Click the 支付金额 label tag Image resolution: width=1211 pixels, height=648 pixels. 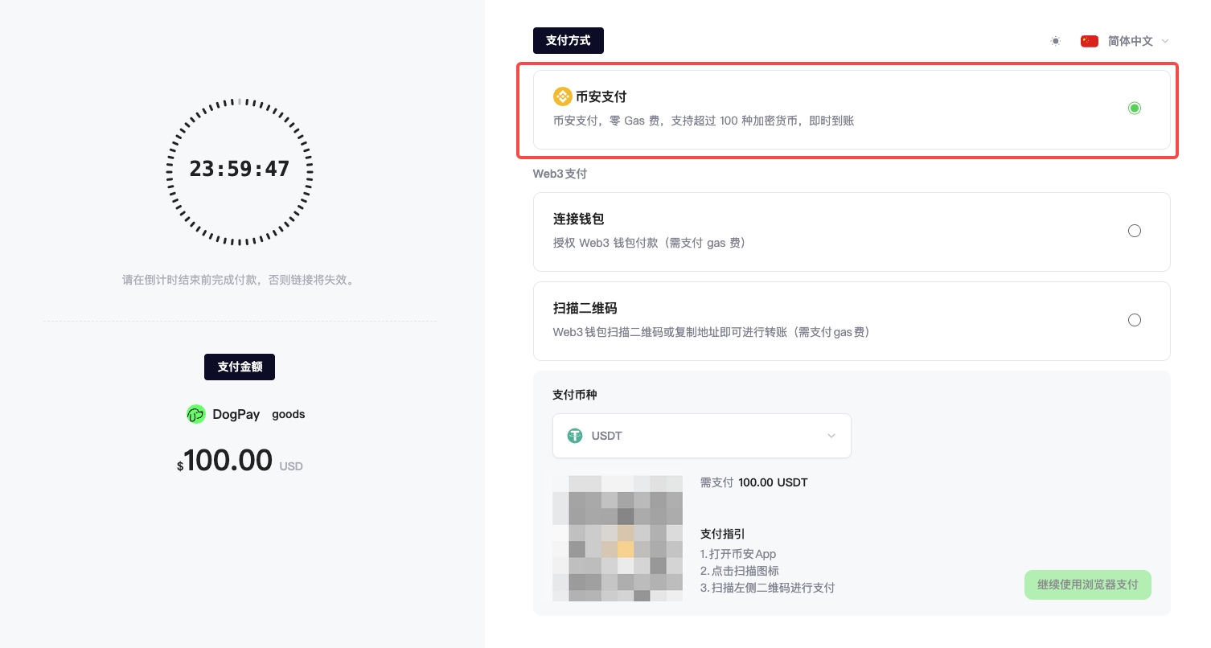click(x=240, y=367)
